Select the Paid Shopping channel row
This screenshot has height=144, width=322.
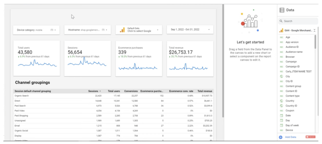[113, 116]
